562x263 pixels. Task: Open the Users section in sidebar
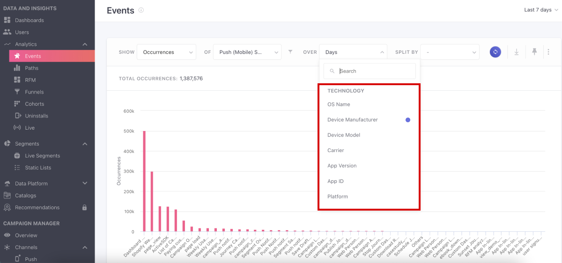[22, 32]
